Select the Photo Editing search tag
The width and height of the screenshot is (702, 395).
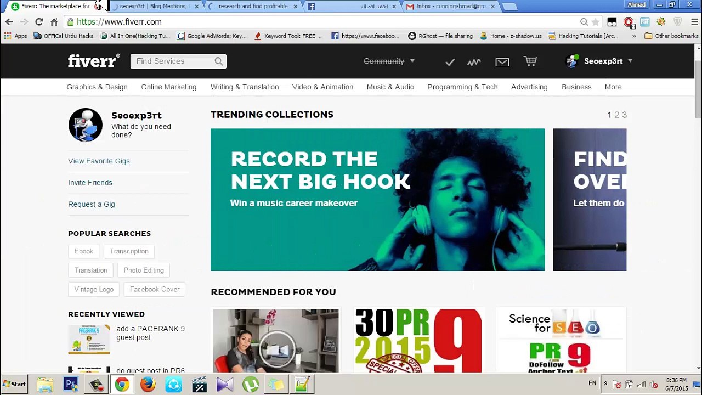[144, 270]
